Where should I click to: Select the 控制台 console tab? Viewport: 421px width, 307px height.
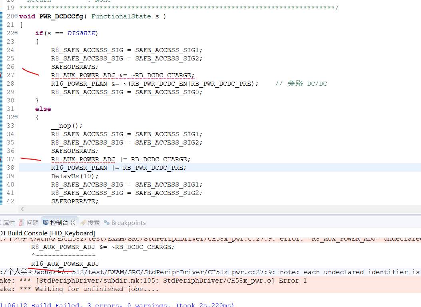point(56,223)
